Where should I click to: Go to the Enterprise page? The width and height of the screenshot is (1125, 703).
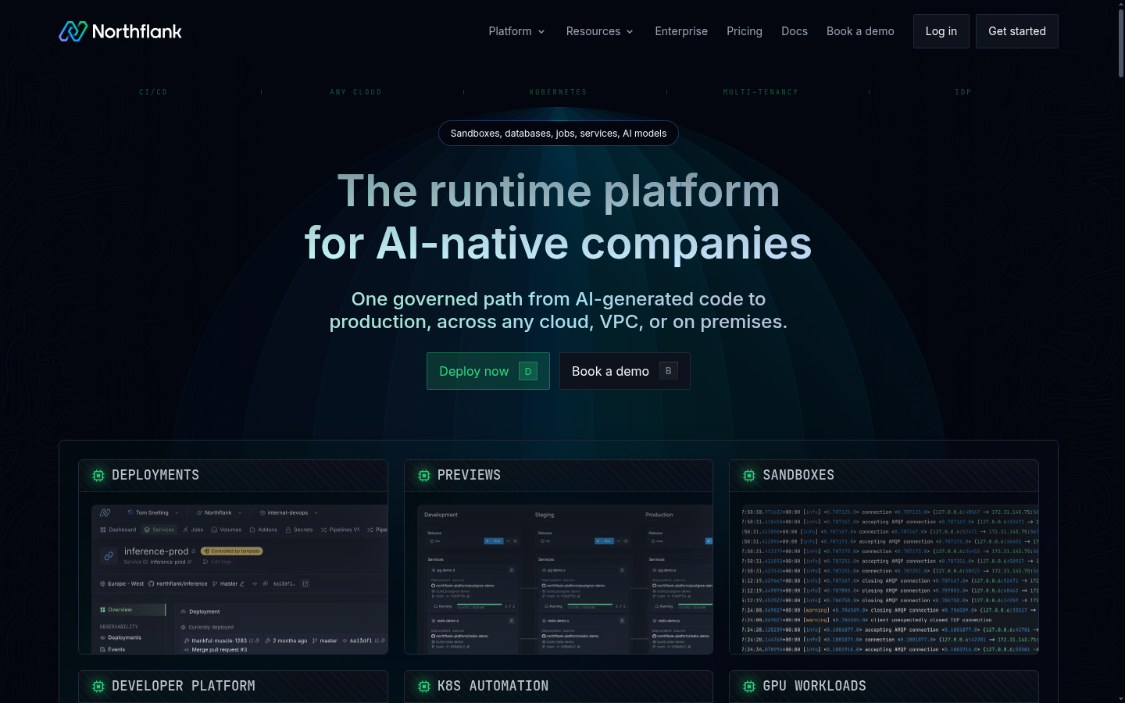(681, 31)
